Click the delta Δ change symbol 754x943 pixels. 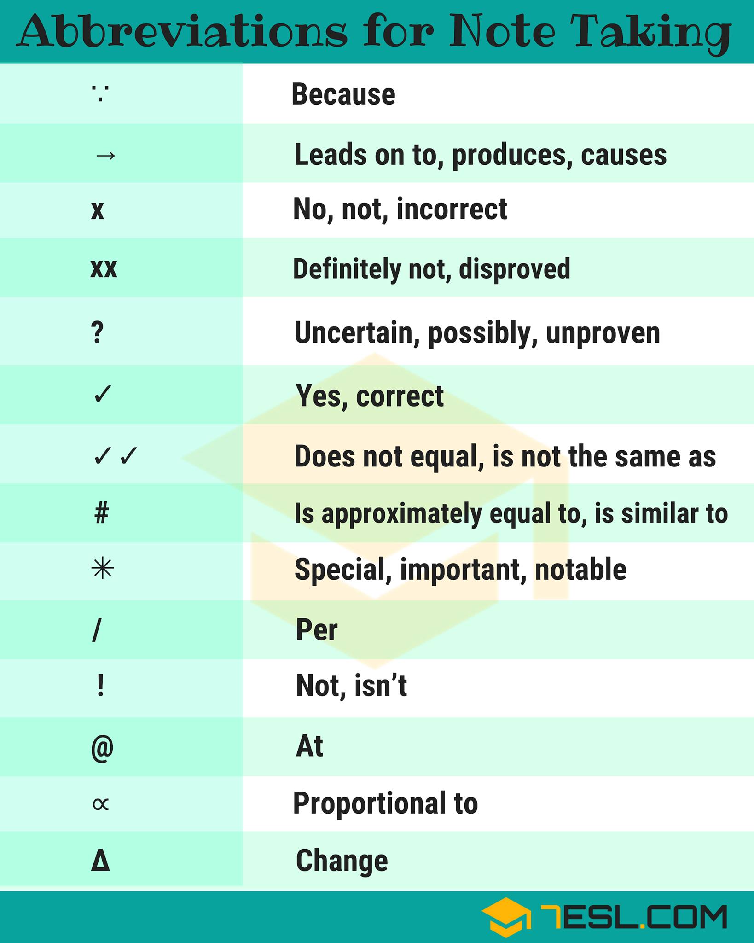tap(100, 860)
